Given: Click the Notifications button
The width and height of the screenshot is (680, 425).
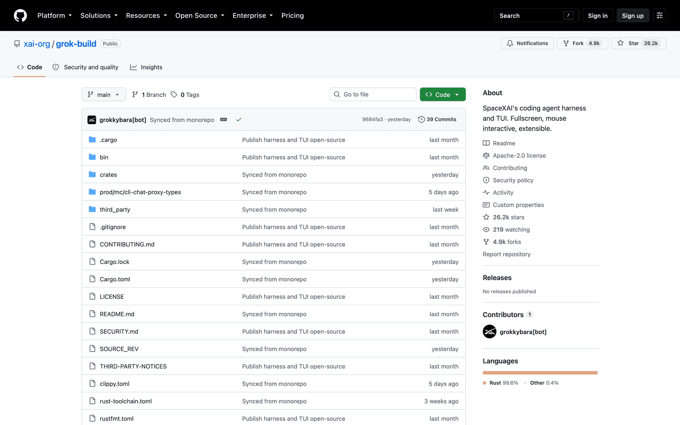Looking at the screenshot, I should coord(527,43).
